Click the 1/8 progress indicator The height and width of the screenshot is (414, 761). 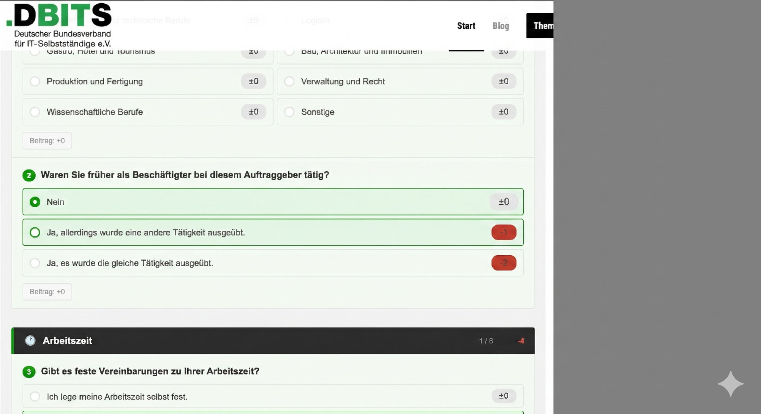[x=486, y=340]
